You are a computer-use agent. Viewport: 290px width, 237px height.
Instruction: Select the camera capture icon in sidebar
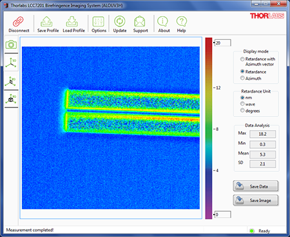pos(11,44)
